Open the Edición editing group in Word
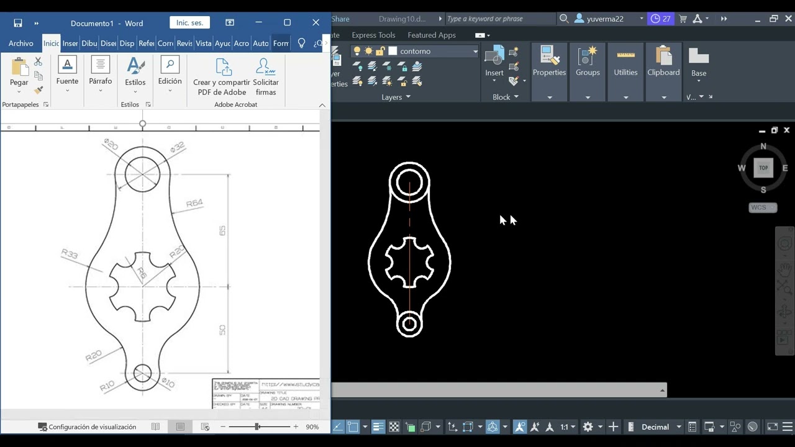The width and height of the screenshot is (795, 447). tap(170, 74)
